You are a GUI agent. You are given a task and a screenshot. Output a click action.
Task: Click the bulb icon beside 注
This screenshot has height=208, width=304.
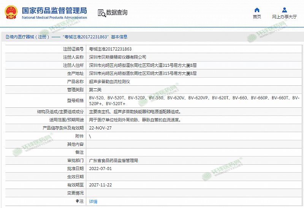(78, 201)
